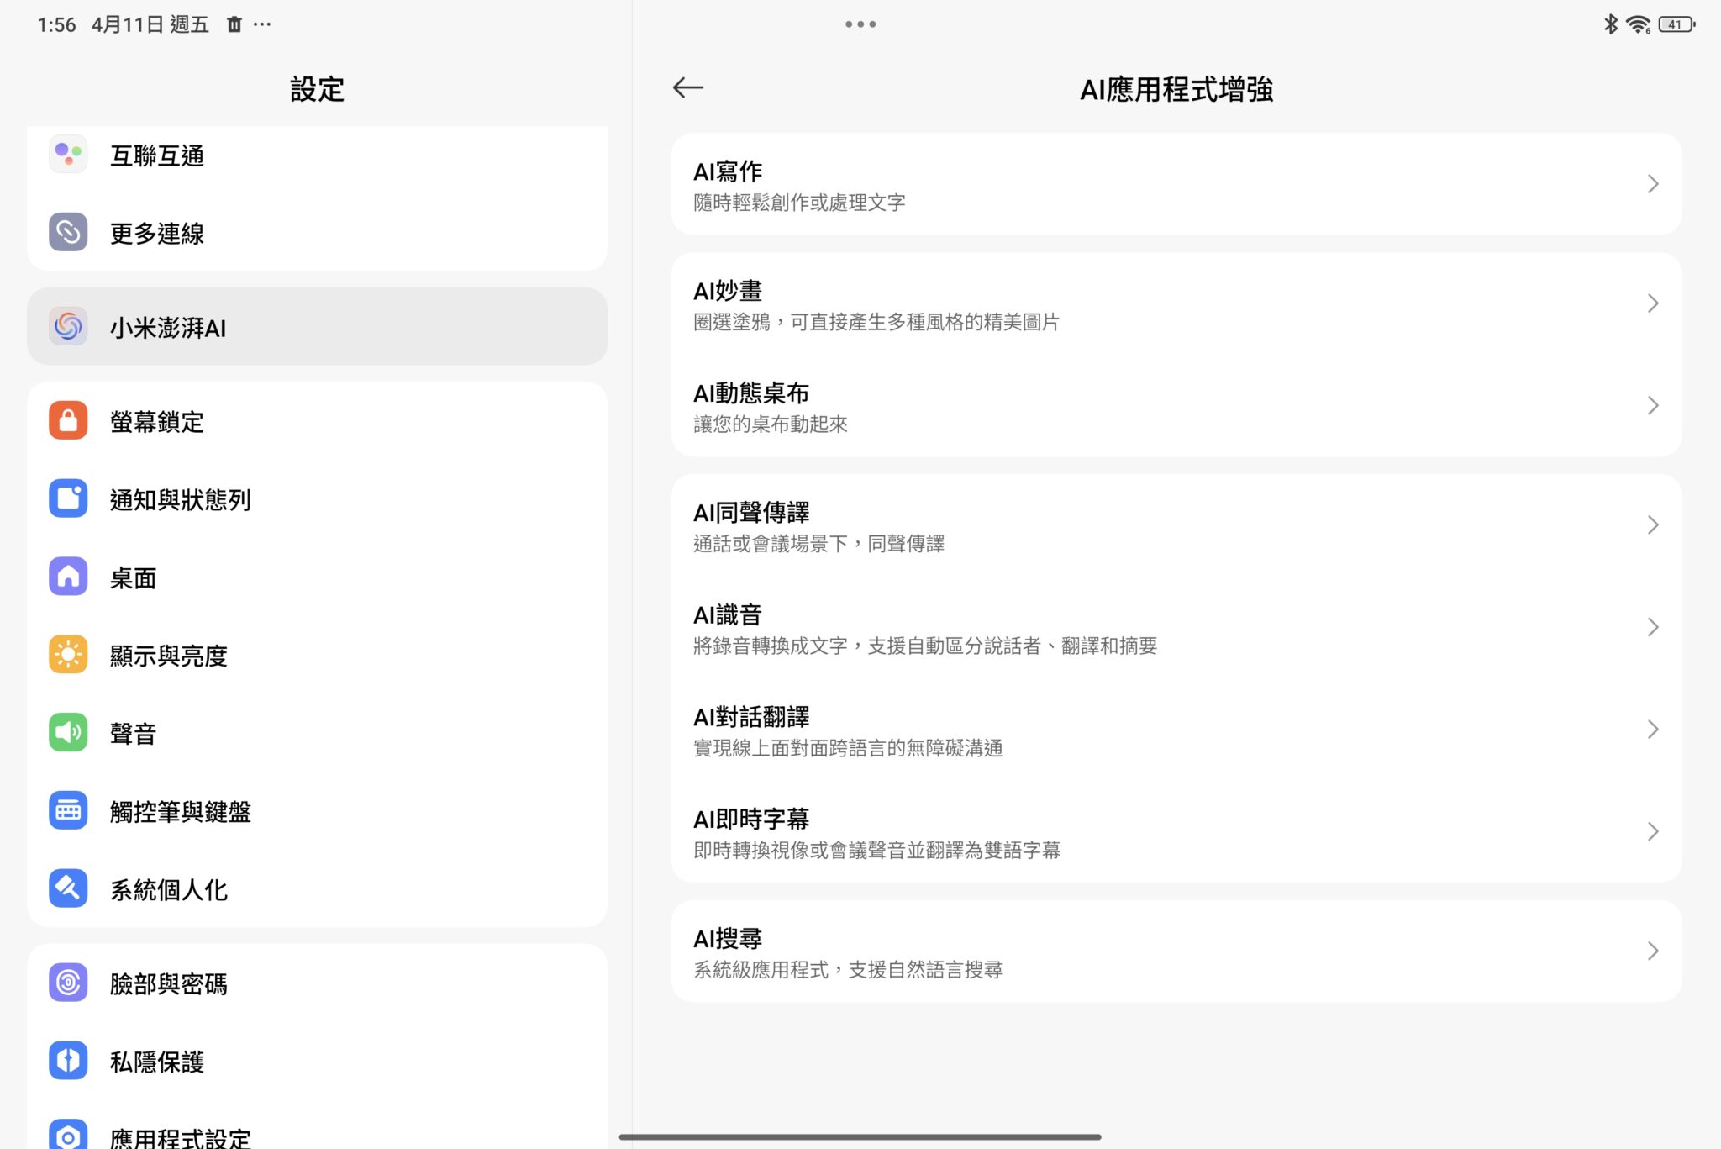
Task: Open AI妙畫 using its right arrow
Action: tap(1652, 303)
